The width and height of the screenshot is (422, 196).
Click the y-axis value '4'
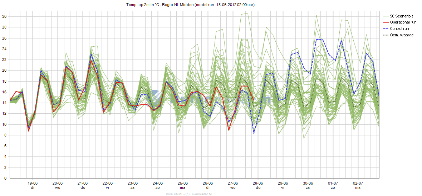(5, 156)
